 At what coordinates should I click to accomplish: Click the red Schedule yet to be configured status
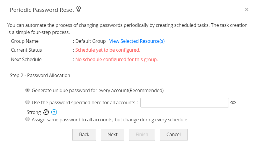point(108,50)
